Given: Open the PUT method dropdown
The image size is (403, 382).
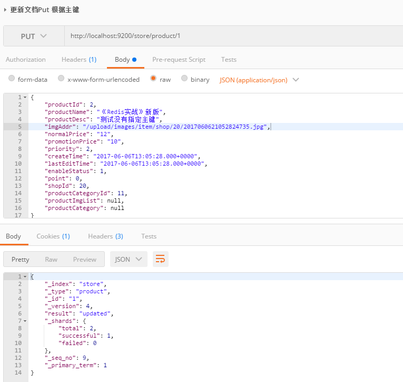Looking at the screenshot, I should pyautogui.click(x=34, y=36).
